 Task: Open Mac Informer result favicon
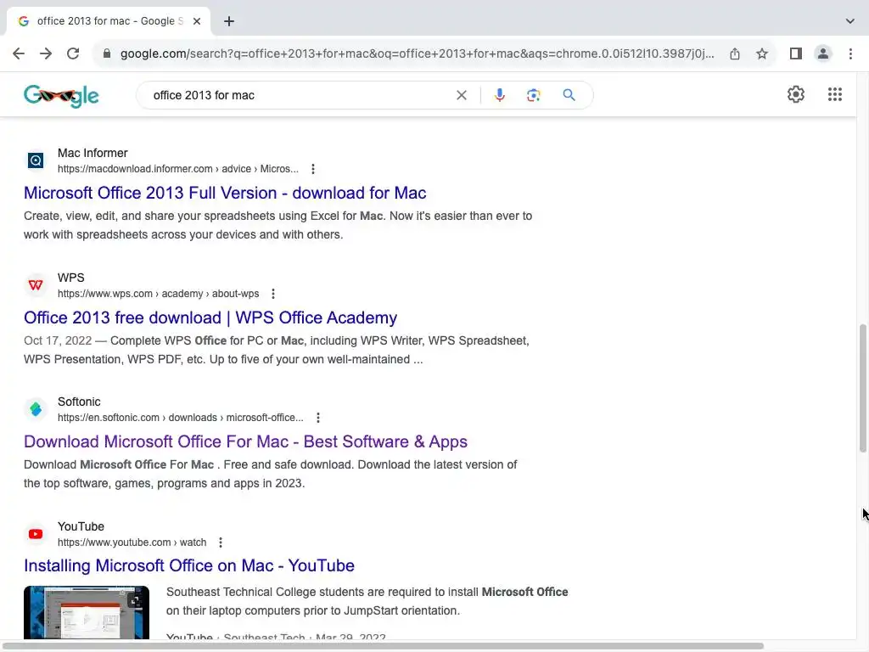click(36, 160)
